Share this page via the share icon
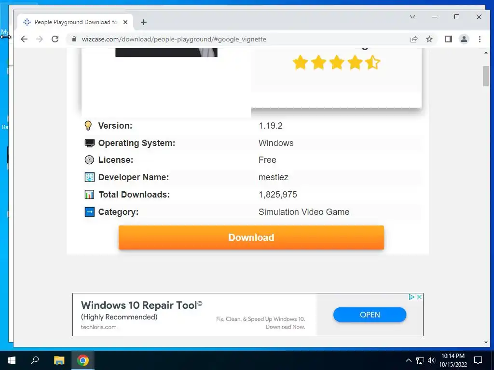Viewport: 494px width, 370px height. point(413,39)
